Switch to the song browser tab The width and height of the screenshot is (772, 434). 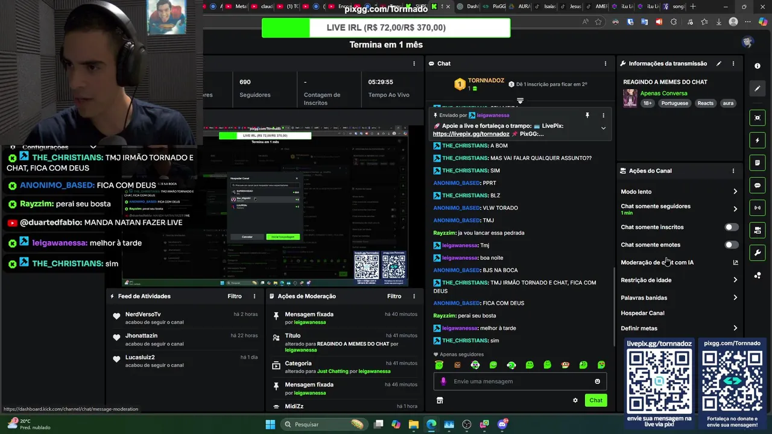pyautogui.click(x=674, y=7)
